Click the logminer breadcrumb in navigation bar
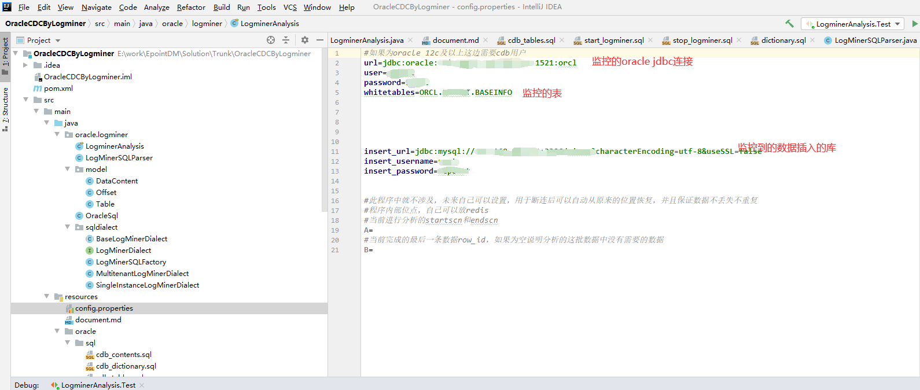 point(207,24)
